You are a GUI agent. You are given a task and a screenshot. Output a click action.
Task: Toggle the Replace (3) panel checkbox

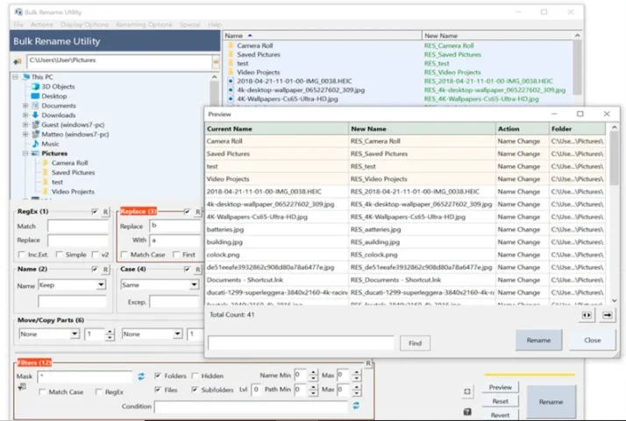click(187, 212)
